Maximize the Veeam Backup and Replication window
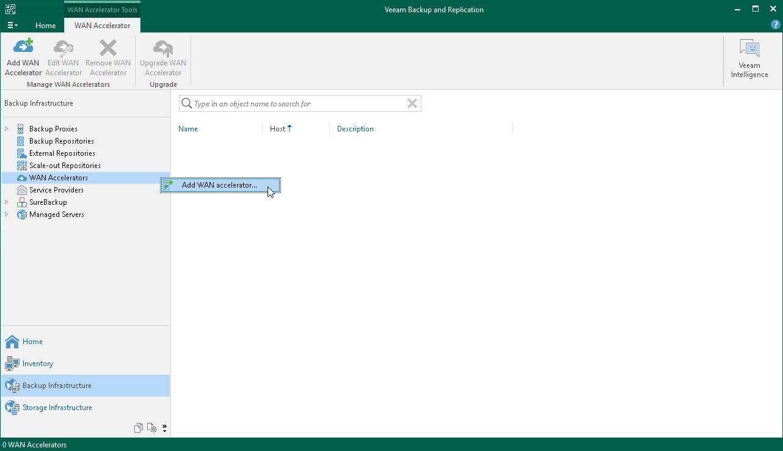The image size is (783, 451). pos(756,9)
